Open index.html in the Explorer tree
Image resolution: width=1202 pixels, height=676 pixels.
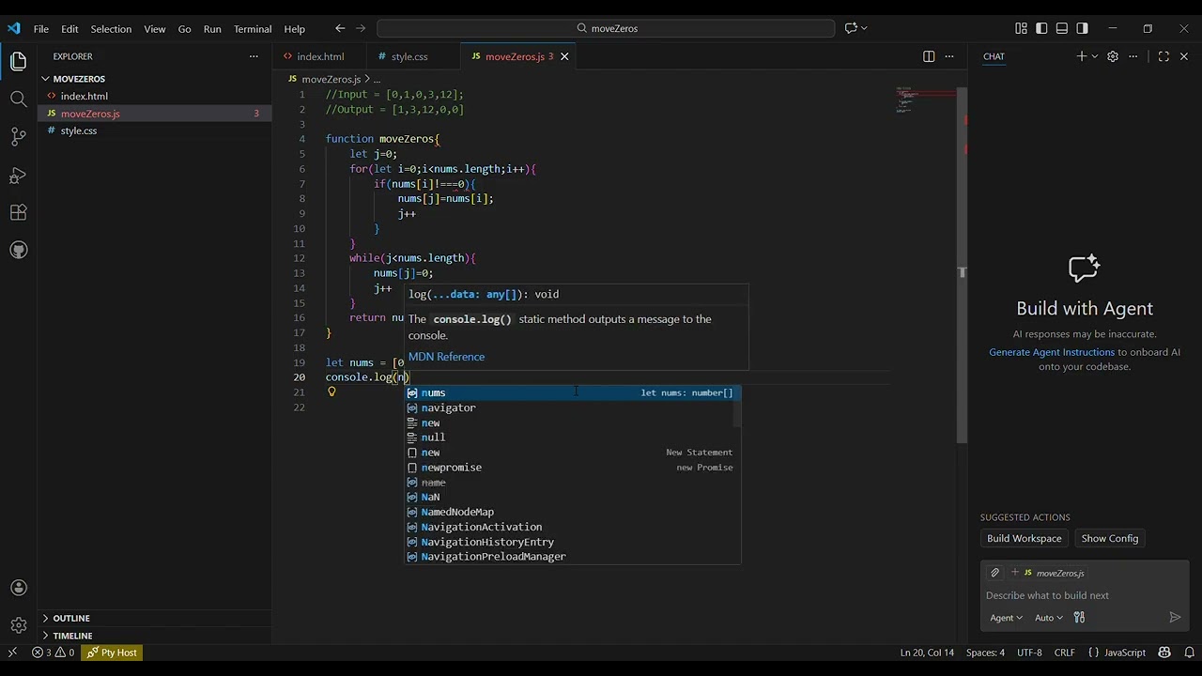coord(155,96)
